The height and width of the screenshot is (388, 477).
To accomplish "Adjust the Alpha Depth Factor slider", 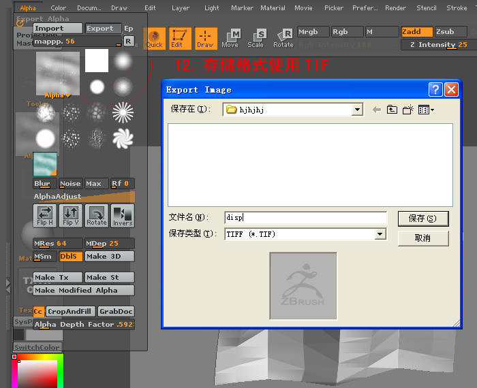I will click(x=84, y=325).
